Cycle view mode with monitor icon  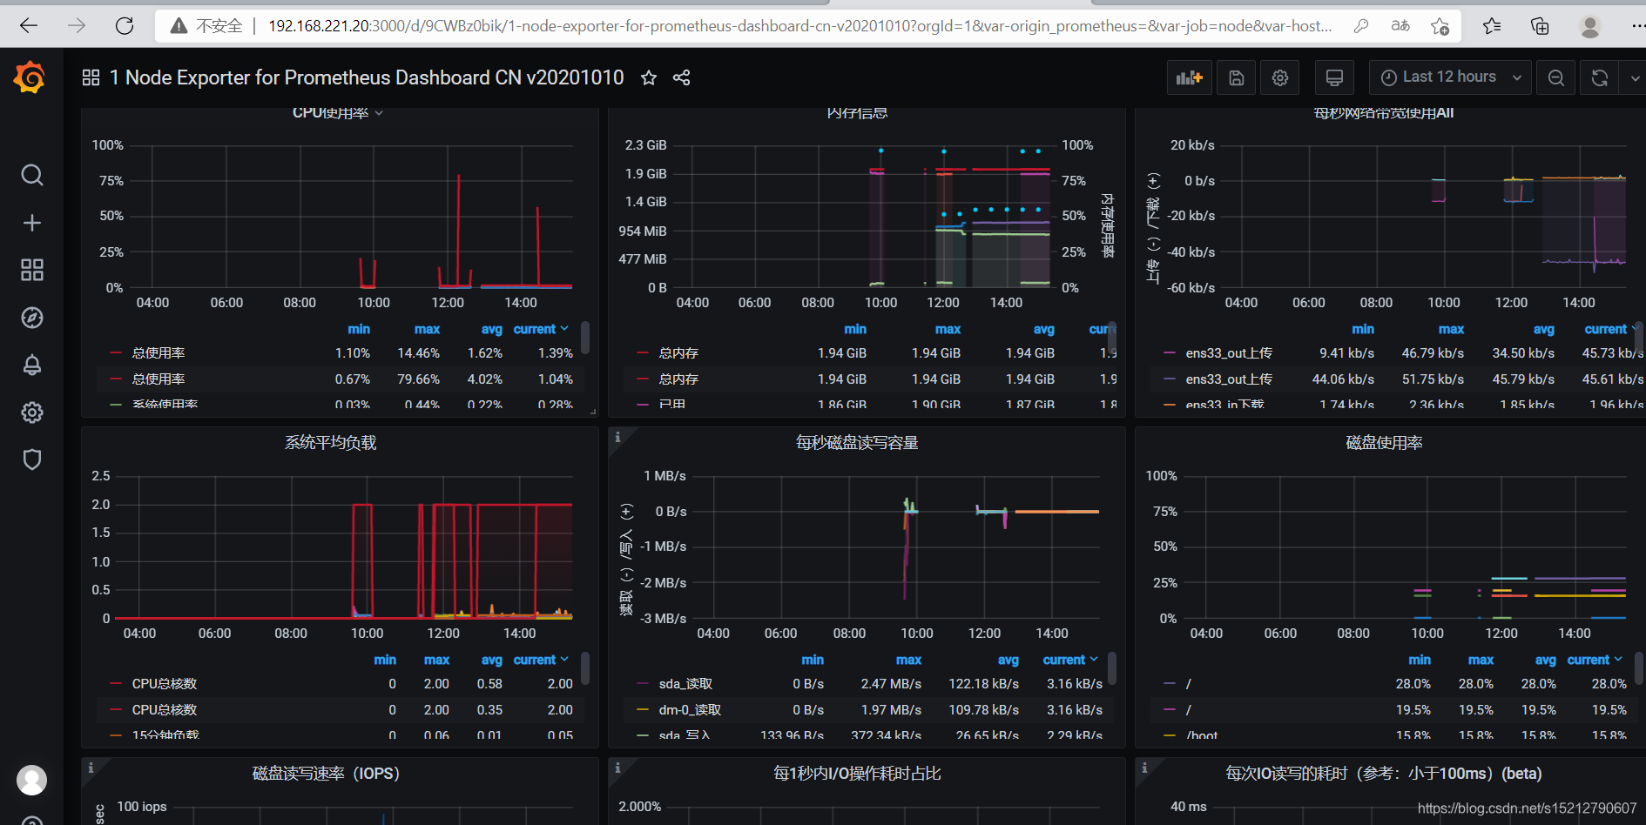tap(1334, 77)
